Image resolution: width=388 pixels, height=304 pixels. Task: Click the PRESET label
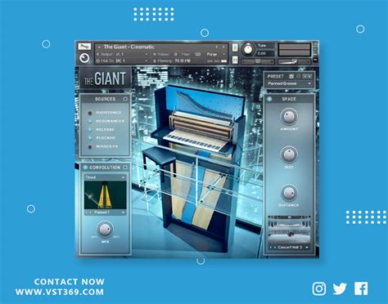(276, 76)
